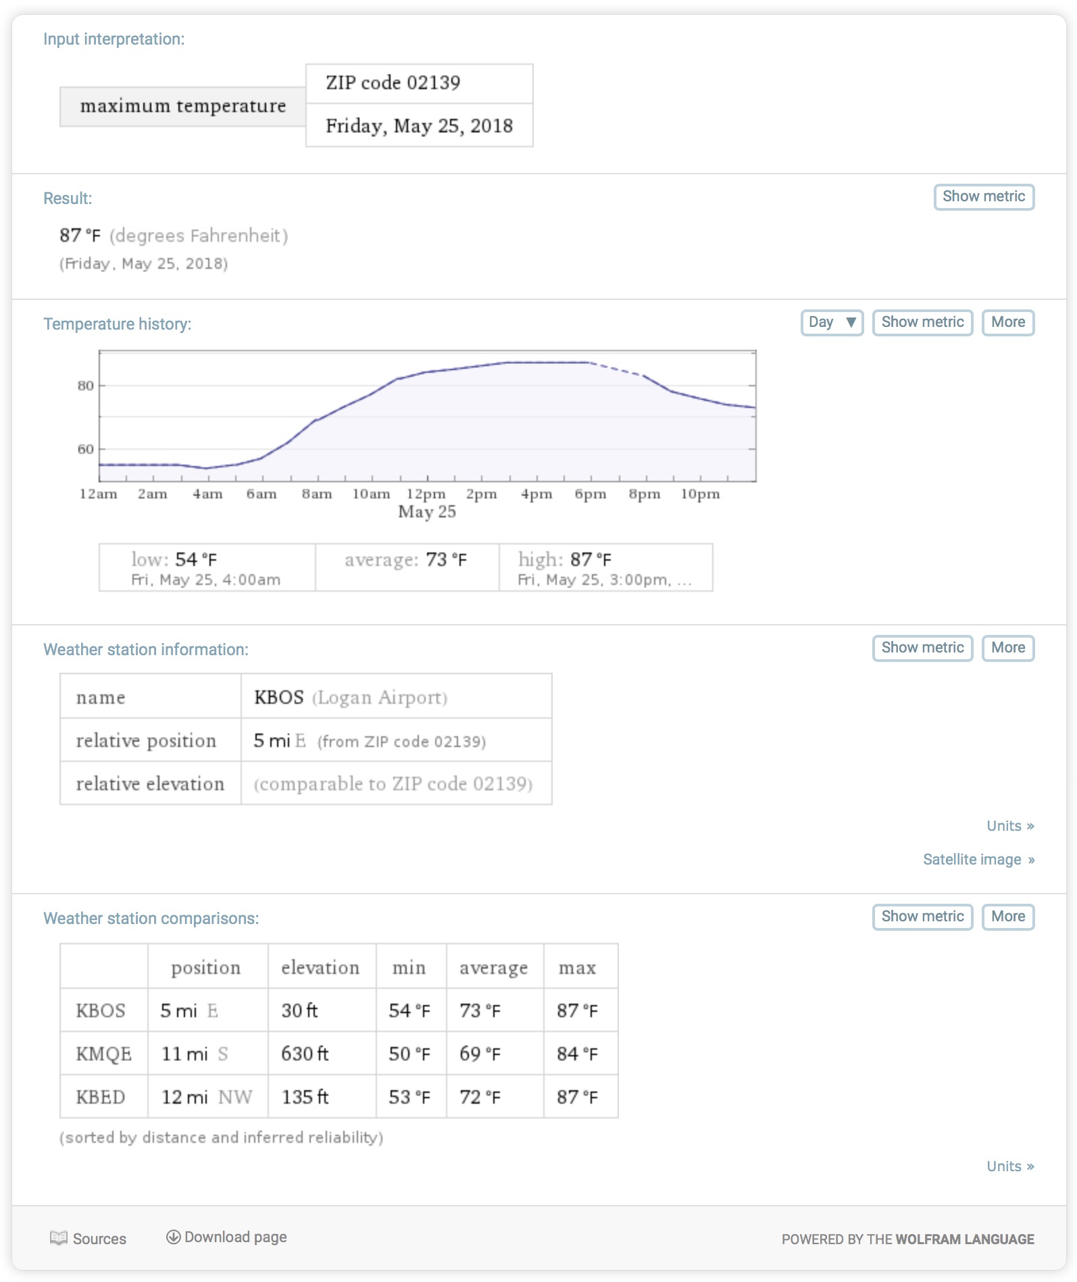Toggle Show metric for Weather station comparisons
This screenshot has height=1282, width=1077.
point(922,917)
